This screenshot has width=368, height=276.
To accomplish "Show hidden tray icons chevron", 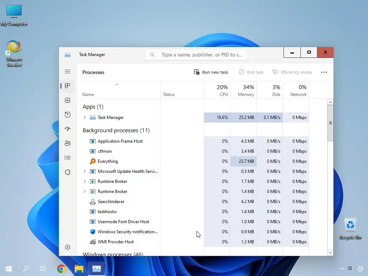I will tap(342, 269).
